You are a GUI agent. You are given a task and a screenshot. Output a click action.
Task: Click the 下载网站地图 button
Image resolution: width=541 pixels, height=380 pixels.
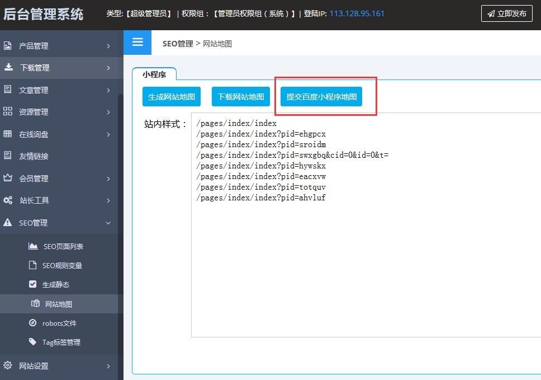click(241, 97)
